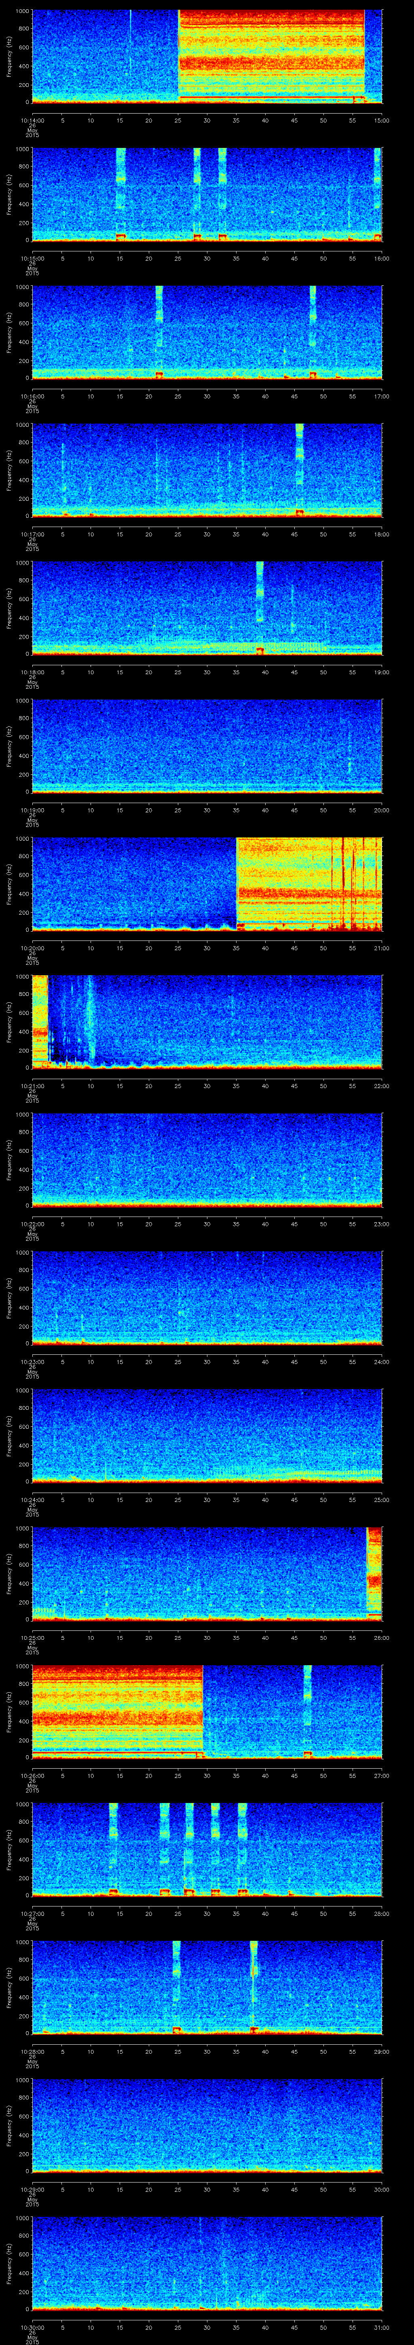414x2345 pixels.
Task: Click the spectrogram panel starting at 10:21:00
Action: (x=207, y=1022)
